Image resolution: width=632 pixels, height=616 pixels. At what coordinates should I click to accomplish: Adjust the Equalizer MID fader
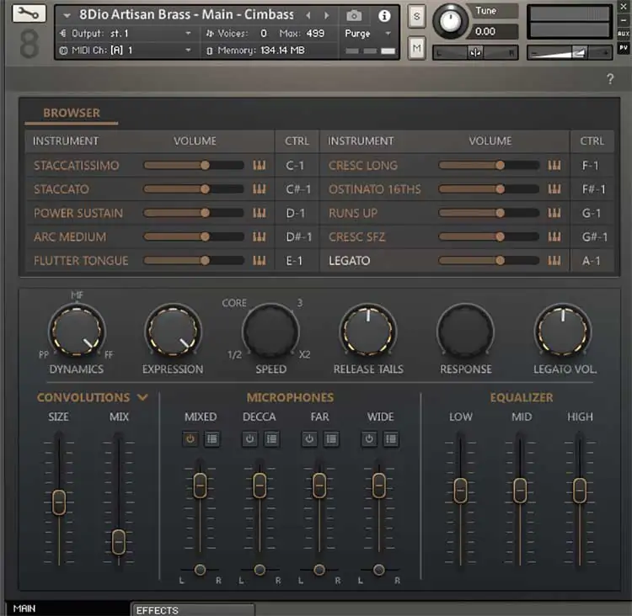pos(520,491)
